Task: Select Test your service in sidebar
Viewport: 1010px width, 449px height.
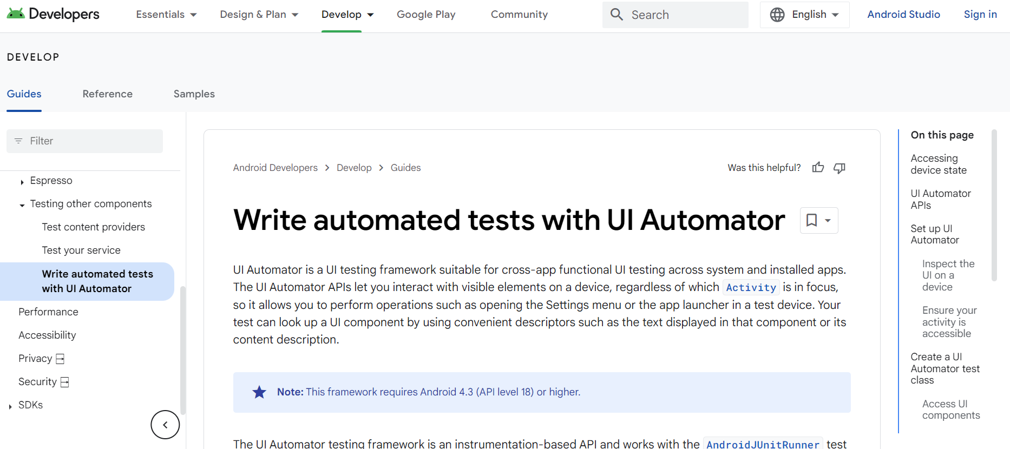Action: click(81, 250)
